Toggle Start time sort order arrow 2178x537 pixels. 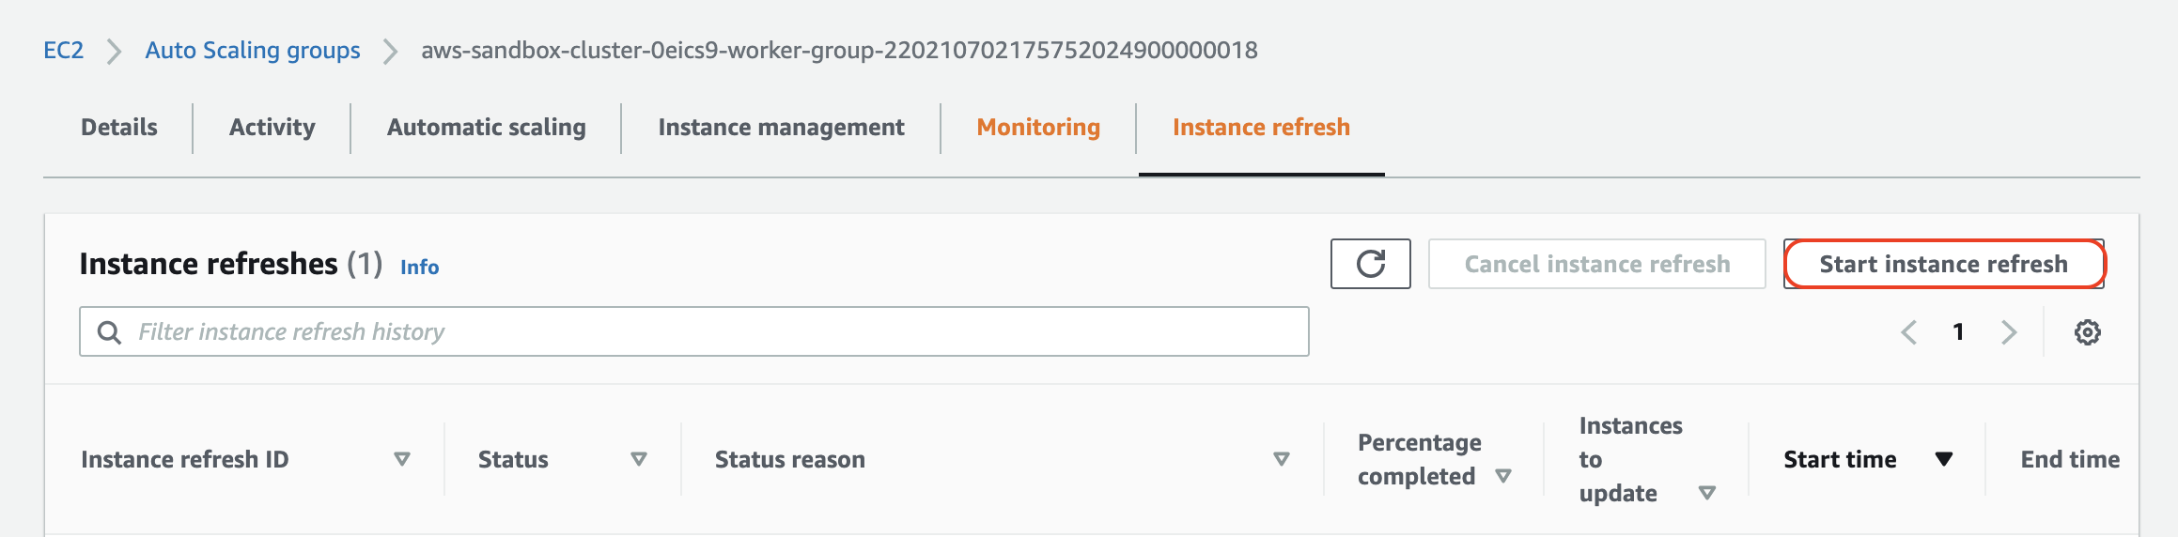[1945, 459]
